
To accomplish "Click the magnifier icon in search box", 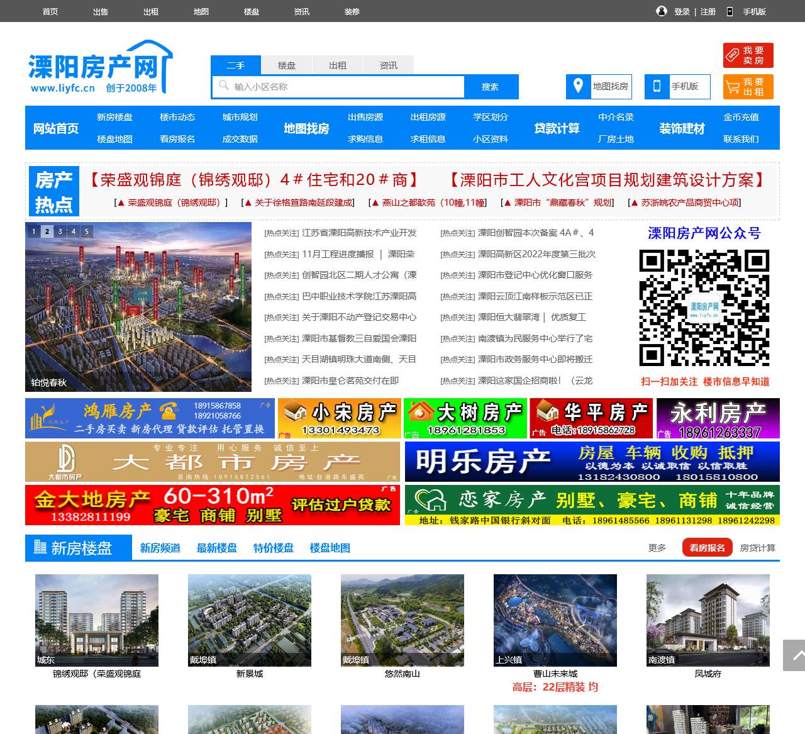I will coord(224,86).
